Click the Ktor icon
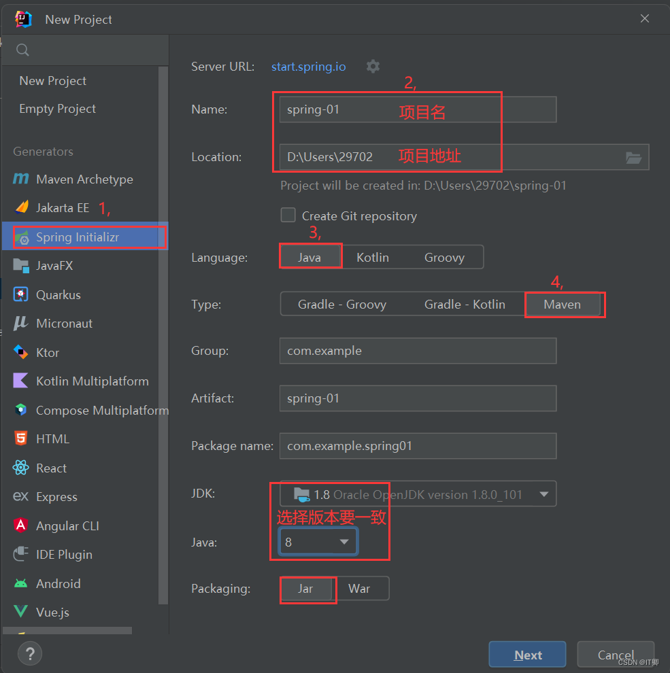This screenshot has height=673, width=670. coord(20,352)
